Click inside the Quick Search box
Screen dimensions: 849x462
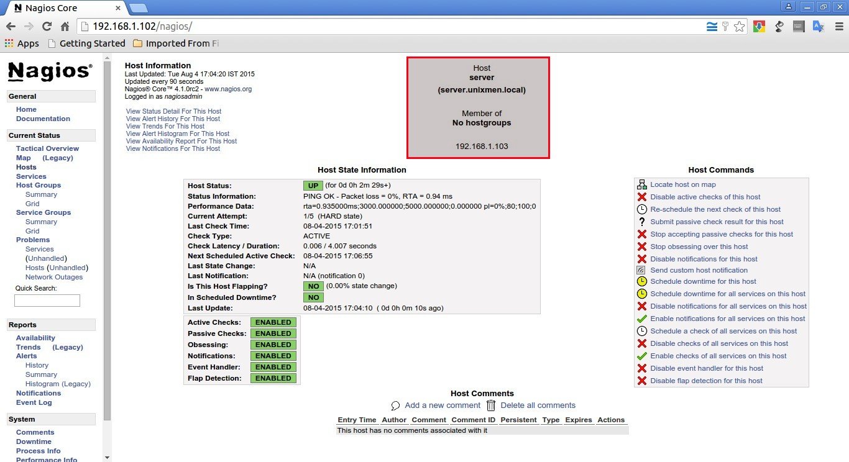coord(47,301)
